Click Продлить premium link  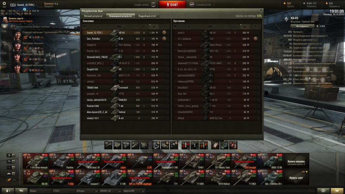pos(49,6)
